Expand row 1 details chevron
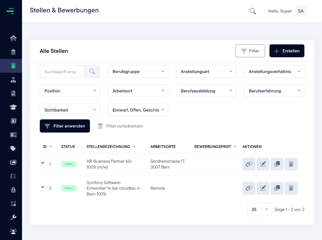The image size is (322, 240). pos(43,163)
